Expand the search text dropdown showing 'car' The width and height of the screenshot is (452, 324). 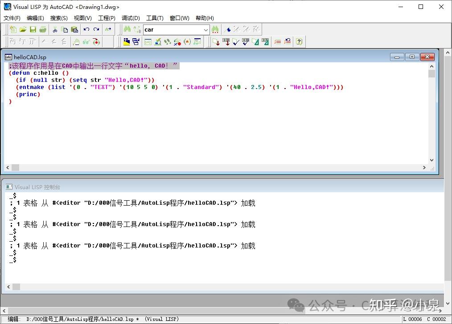(x=205, y=29)
